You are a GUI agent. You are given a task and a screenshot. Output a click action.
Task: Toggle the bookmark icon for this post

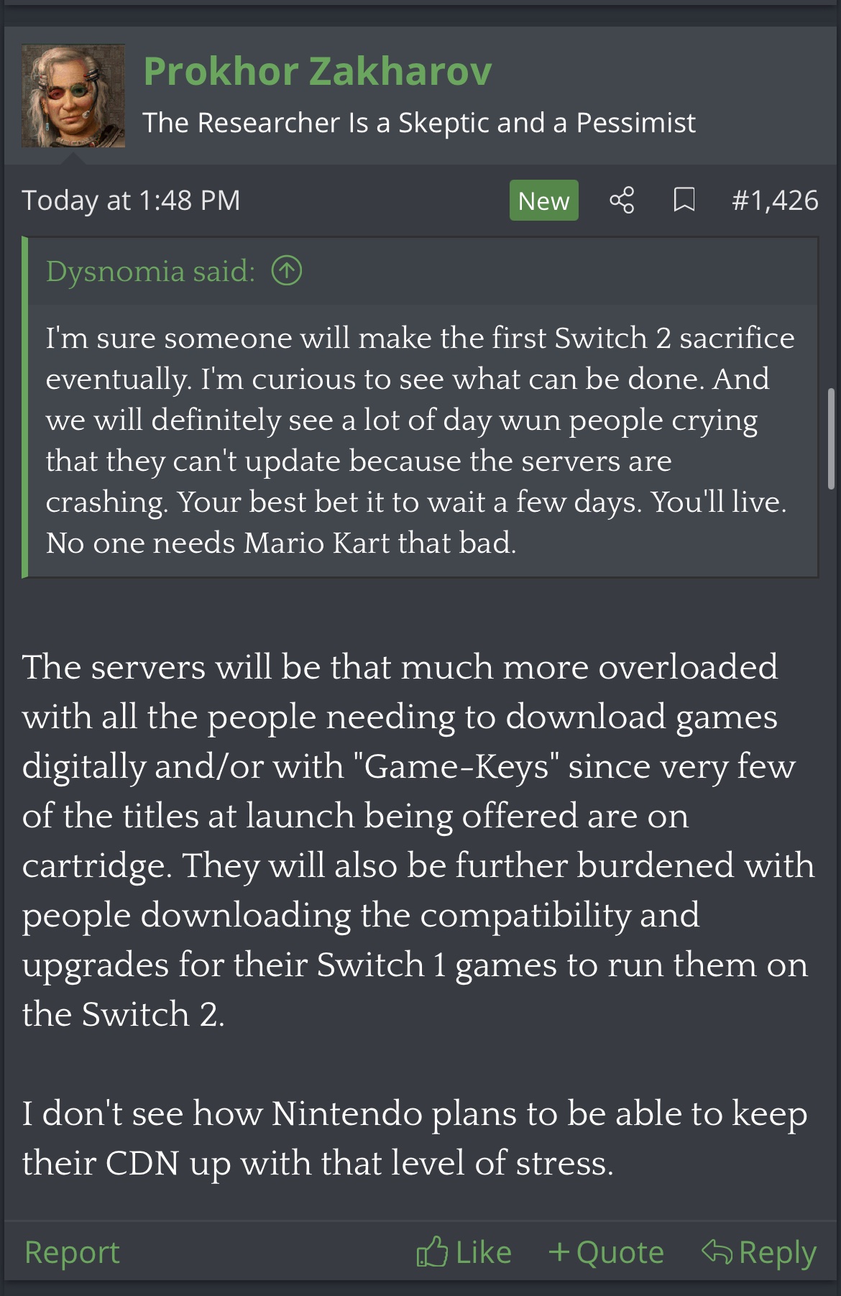click(x=684, y=200)
